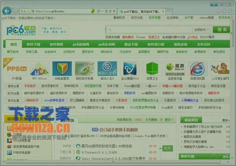This screenshot has width=236, height=166.
Task: Click the refresh icon in address bar
Action: coord(110,11)
